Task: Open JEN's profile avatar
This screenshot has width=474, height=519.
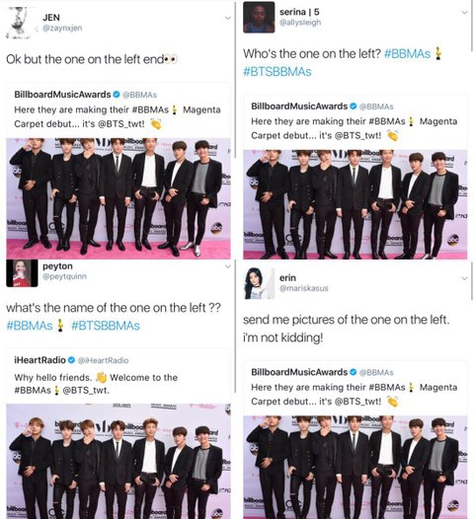Action: point(19,22)
